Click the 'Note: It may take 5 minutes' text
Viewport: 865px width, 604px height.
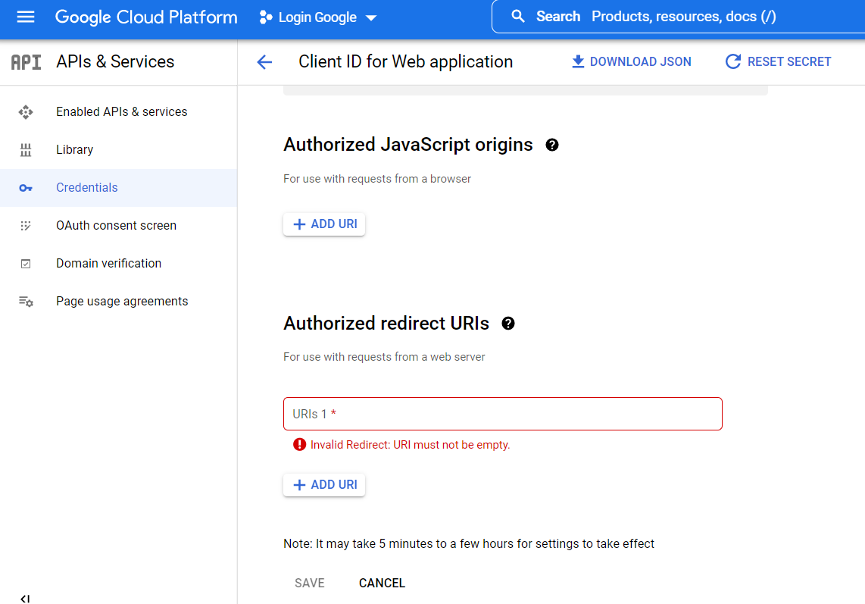click(x=469, y=544)
